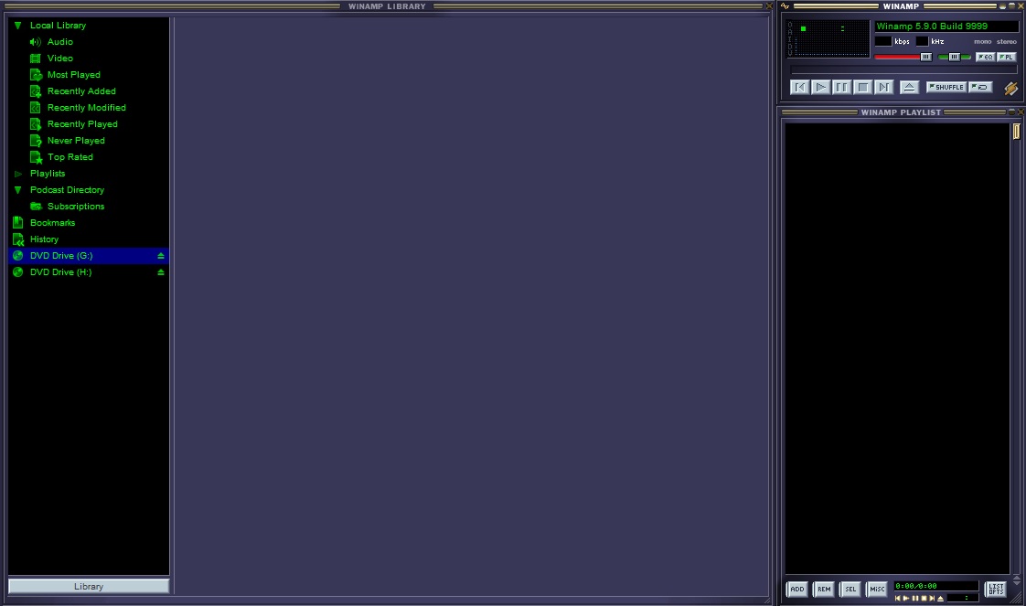Skip to next track in main window
The width and height of the screenshot is (1026, 606).
883,87
